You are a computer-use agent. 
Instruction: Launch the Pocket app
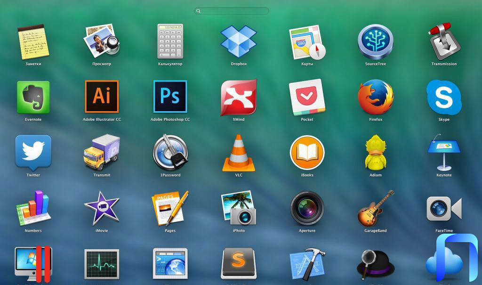307,97
